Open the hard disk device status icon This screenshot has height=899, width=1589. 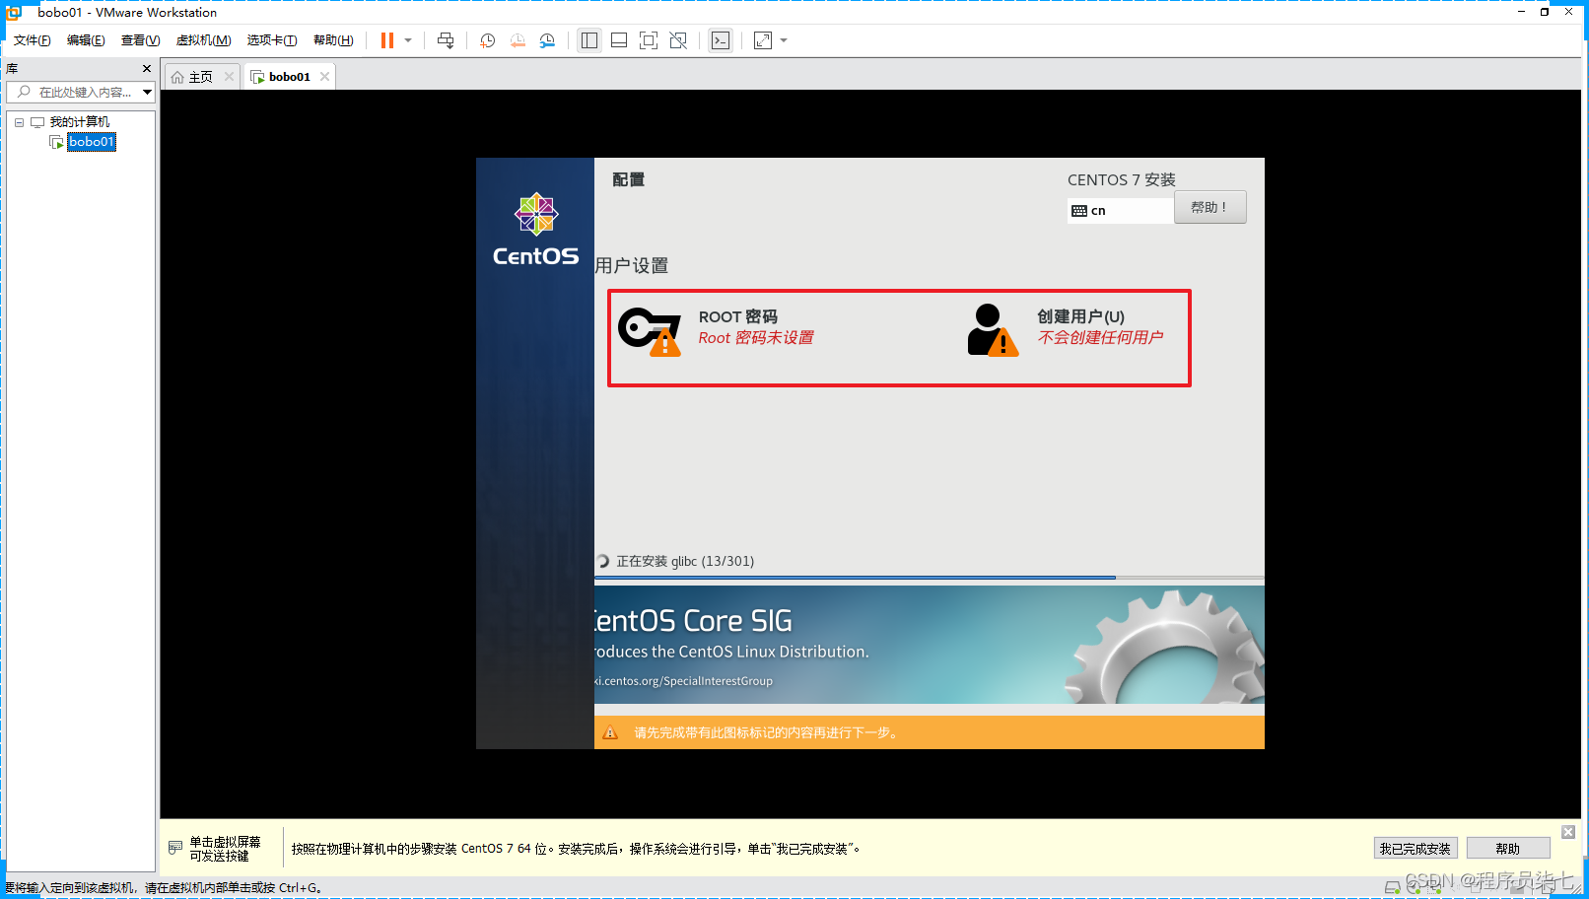tap(1390, 887)
